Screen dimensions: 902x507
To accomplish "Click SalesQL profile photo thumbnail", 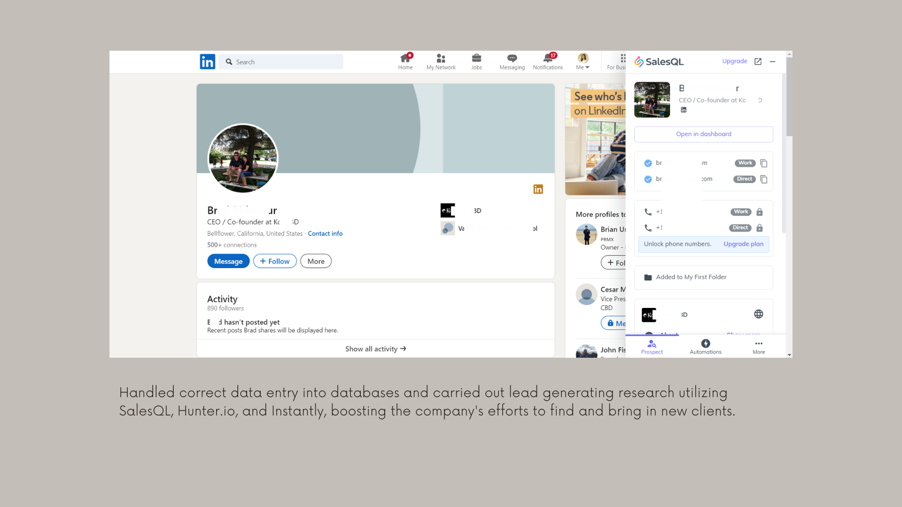I will tap(652, 100).
